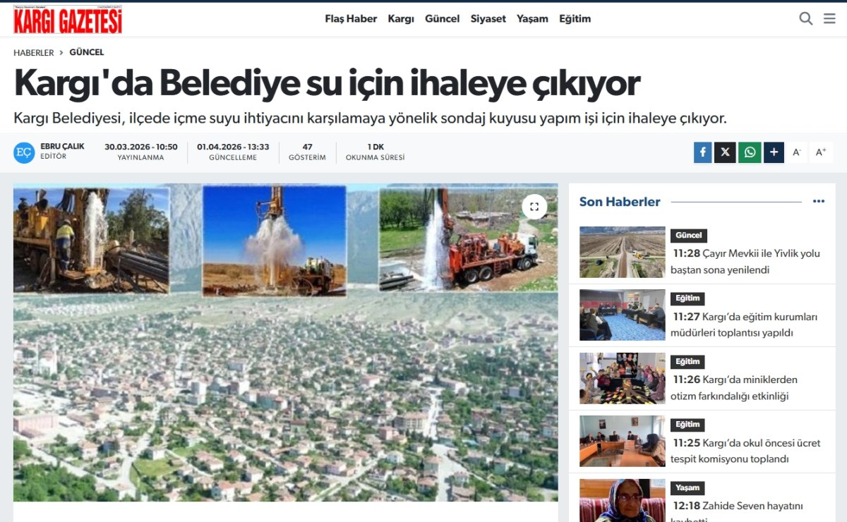Share article on X
This screenshot has width=847, height=522.
coord(725,152)
